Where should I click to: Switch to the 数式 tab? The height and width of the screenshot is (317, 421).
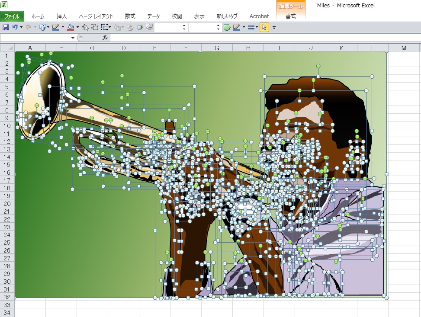pyautogui.click(x=130, y=16)
